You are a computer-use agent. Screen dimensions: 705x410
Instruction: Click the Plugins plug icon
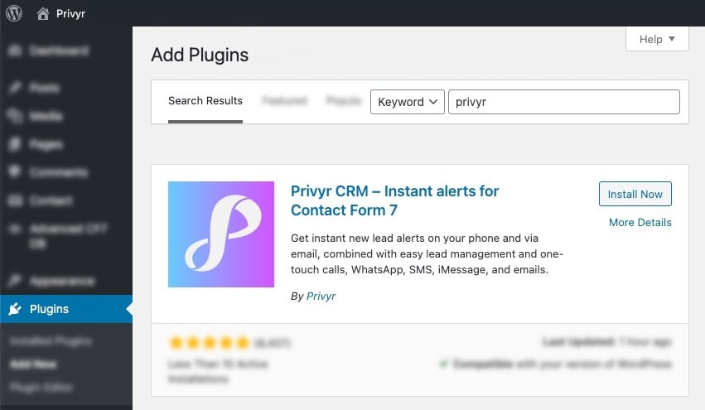tap(15, 309)
